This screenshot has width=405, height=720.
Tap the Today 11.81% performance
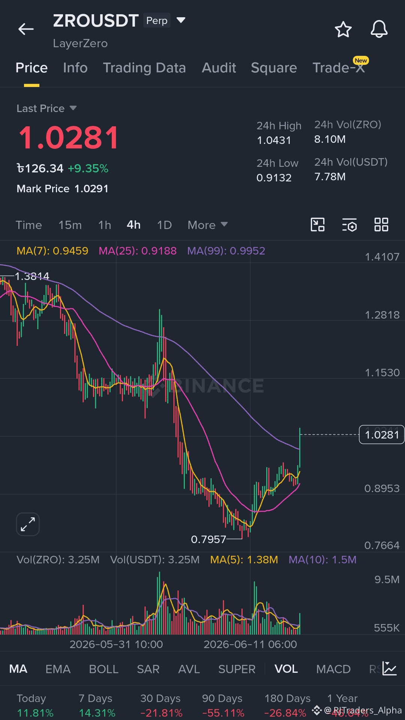(x=35, y=705)
